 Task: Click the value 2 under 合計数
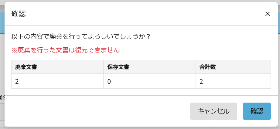point(201,81)
